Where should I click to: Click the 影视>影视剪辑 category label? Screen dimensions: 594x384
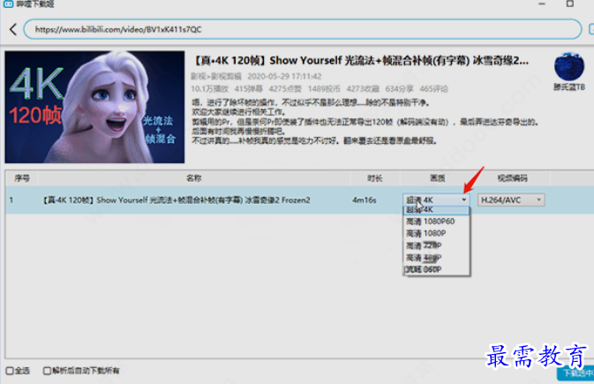[x=216, y=76]
